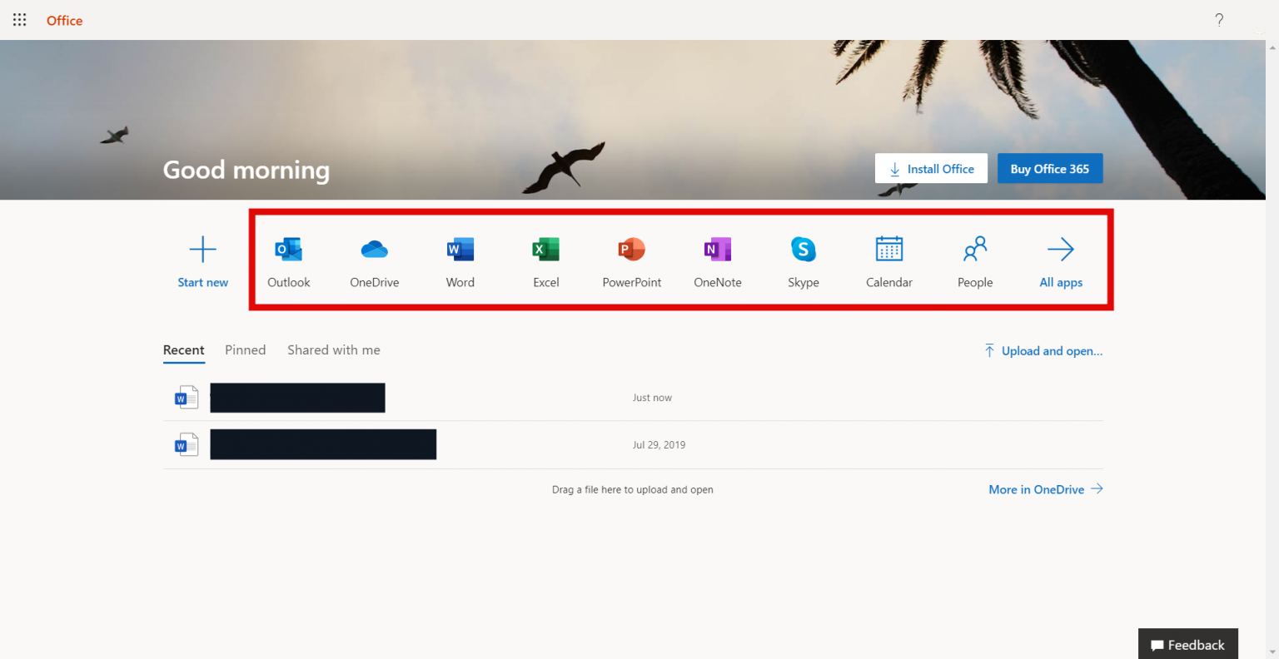The image size is (1279, 659).
Task: Launch OneNote from the app row
Action: tap(718, 250)
